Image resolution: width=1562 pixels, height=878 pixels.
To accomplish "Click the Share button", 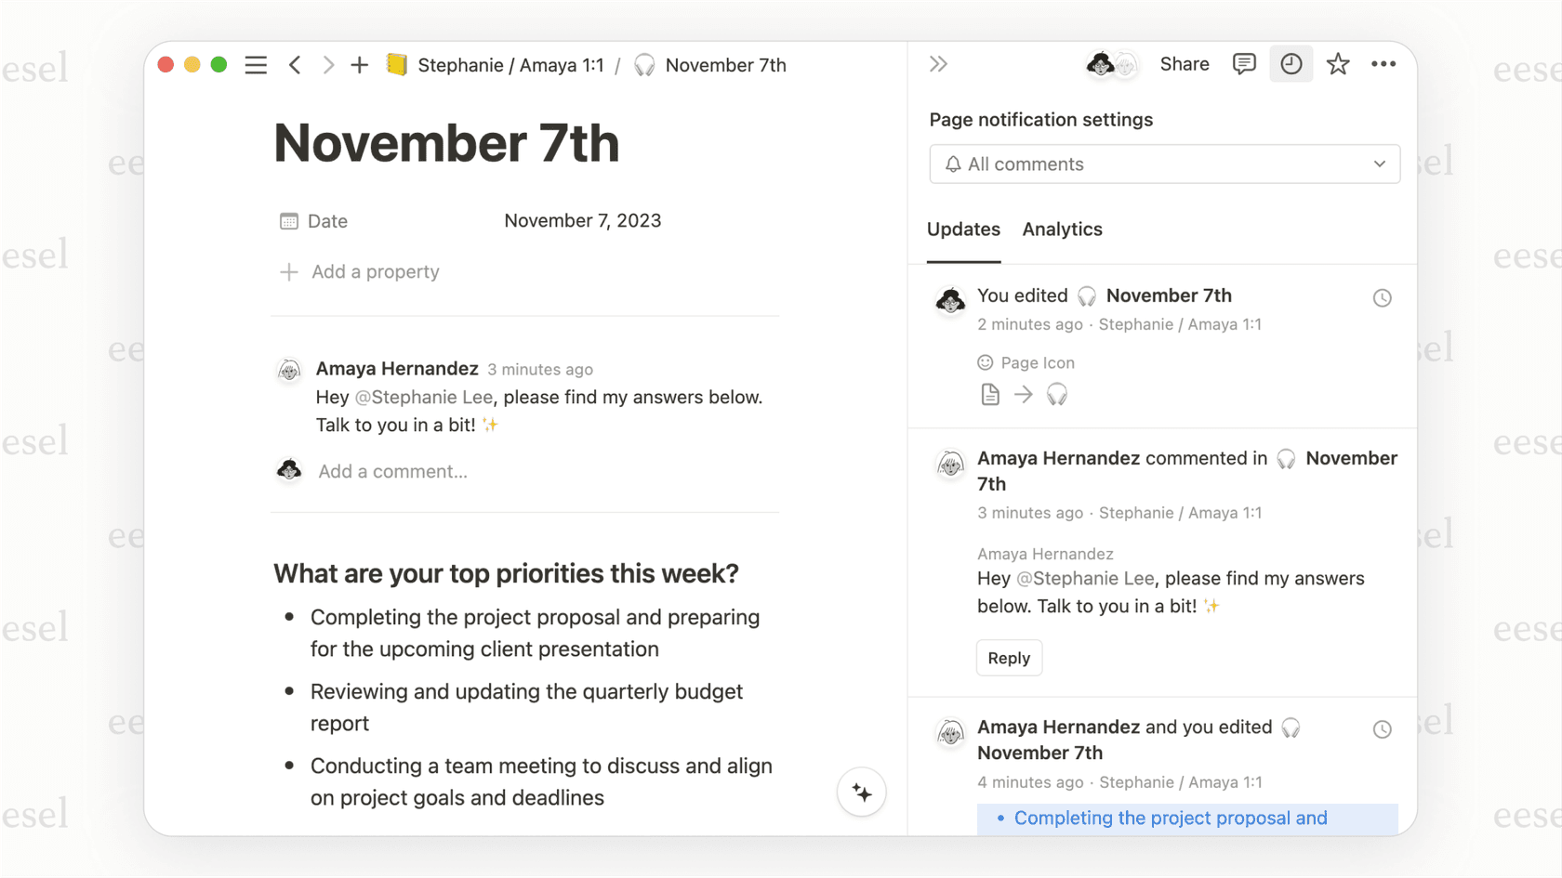I will [1184, 64].
